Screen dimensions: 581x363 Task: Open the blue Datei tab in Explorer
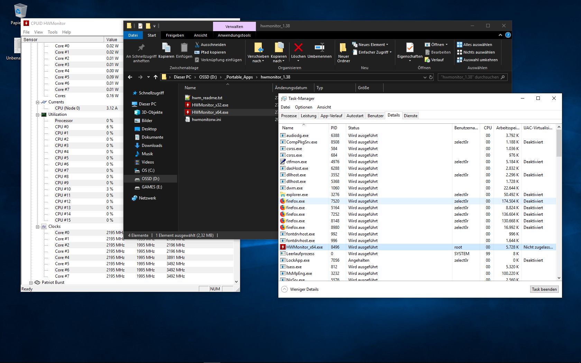point(133,35)
